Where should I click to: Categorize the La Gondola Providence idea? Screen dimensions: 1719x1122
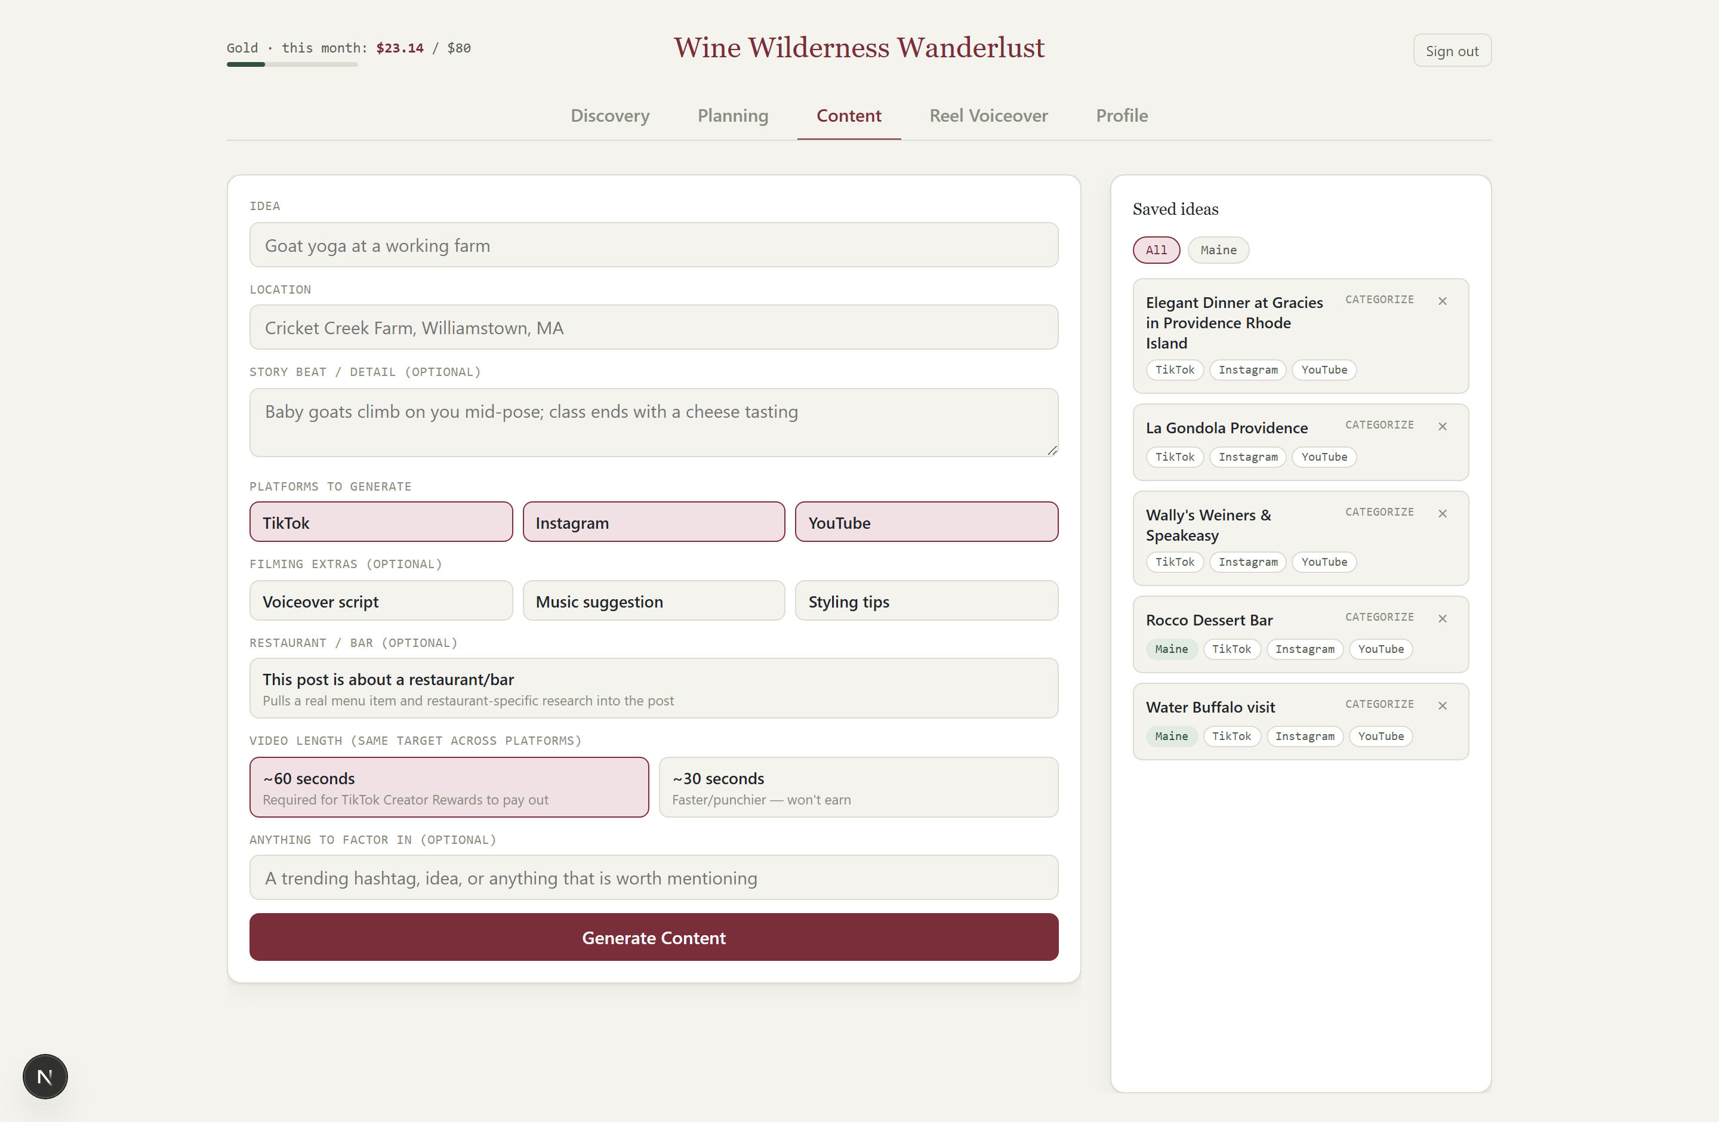click(x=1379, y=424)
